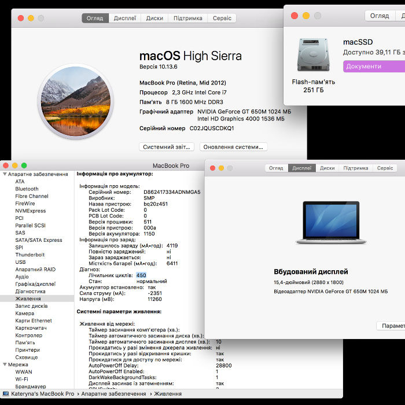Click the highlighted cycle count value 450

tap(141, 275)
